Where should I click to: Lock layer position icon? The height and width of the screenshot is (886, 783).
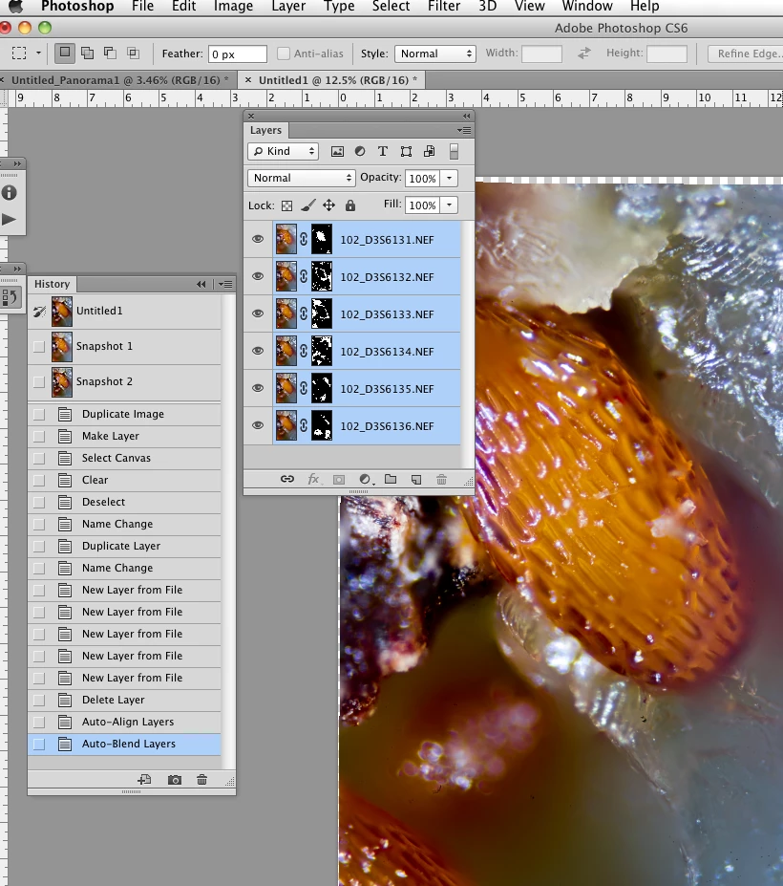pyautogui.click(x=328, y=205)
